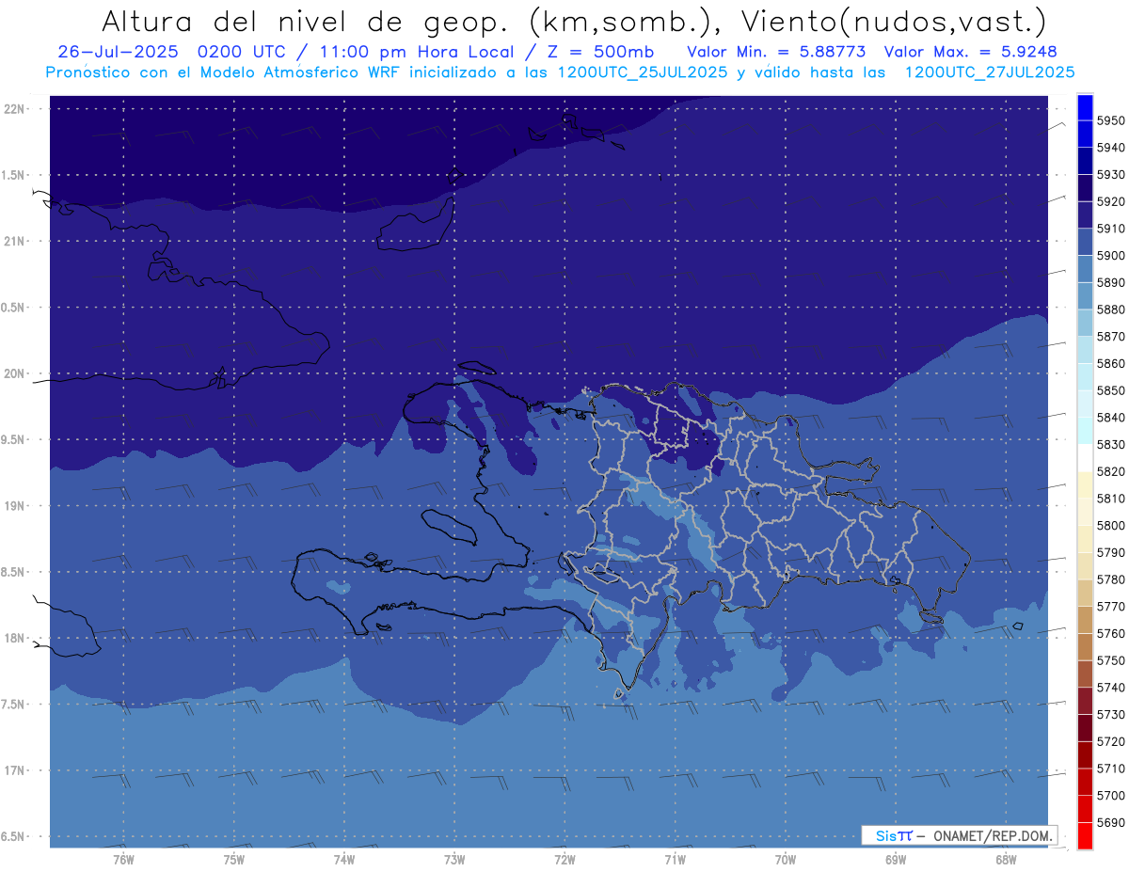Click the '26-Jul-2025 0200 UTC' date text
The height and width of the screenshot is (872, 1129).
(x=151, y=53)
